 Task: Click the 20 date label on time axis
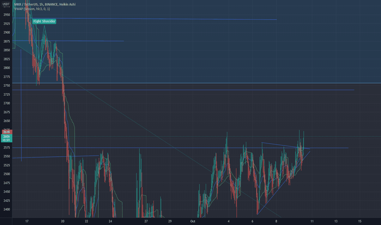click(x=63, y=221)
